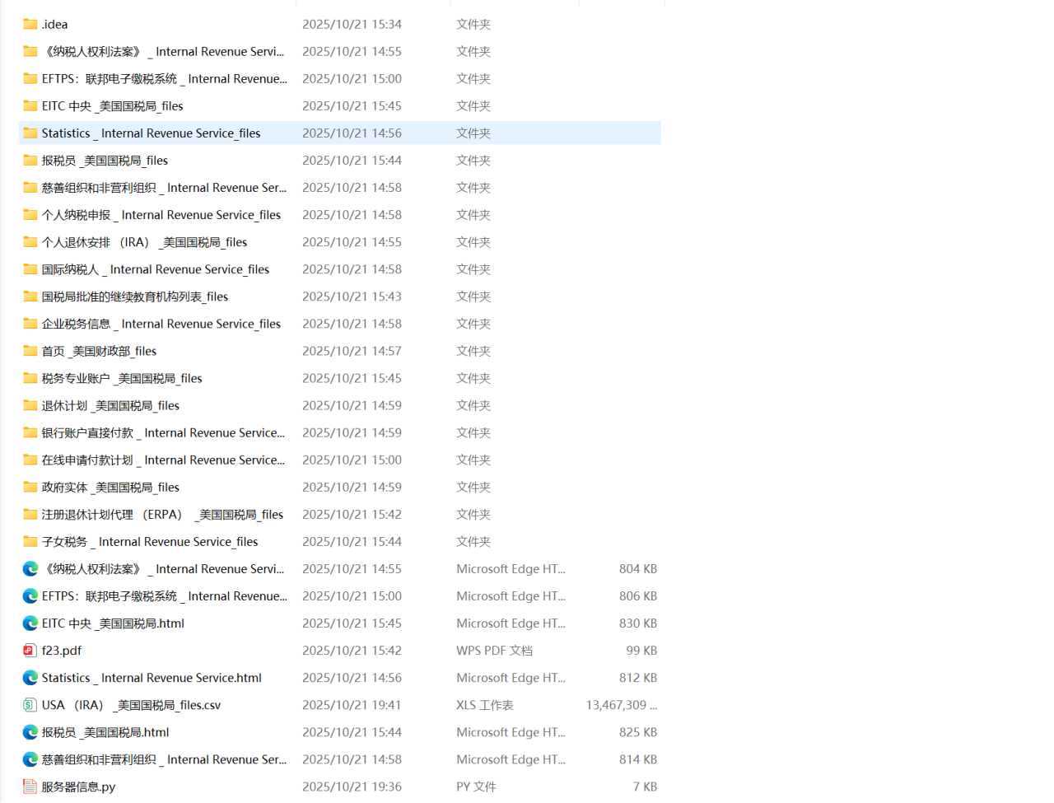Select the 个人纳税申报 _ Internal Revenue Service_files name
This screenshot has height=803, width=1054.
pos(161,214)
